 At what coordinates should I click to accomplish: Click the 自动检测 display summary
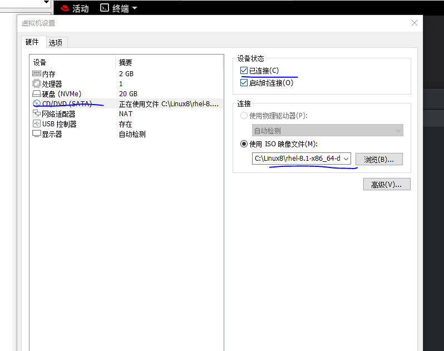tap(132, 134)
